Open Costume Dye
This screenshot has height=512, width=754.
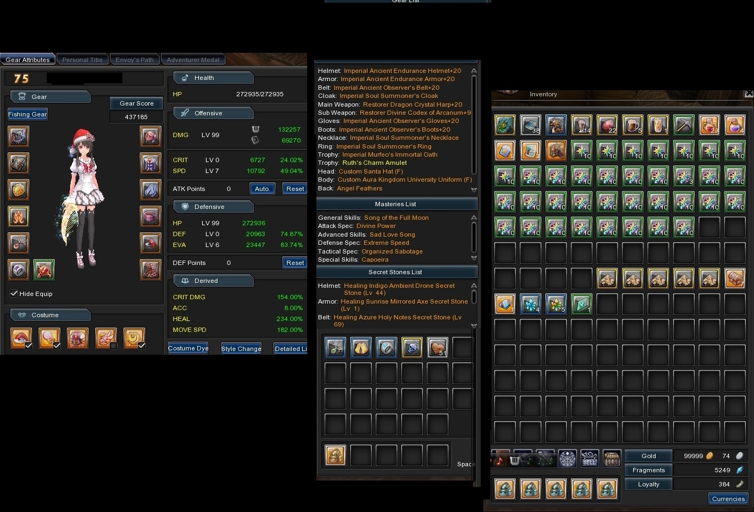[x=188, y=348]
